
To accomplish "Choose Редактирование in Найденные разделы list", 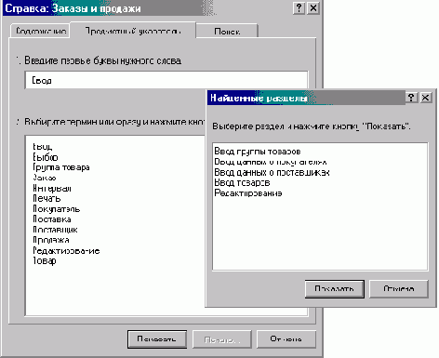I will click(x=248, y=193).
